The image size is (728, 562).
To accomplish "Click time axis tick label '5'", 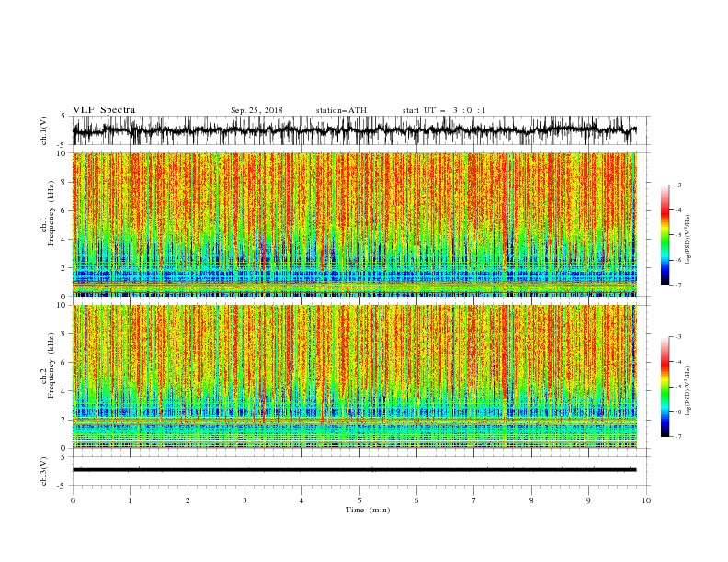I will pyautogui.click(x=359, y=500).
